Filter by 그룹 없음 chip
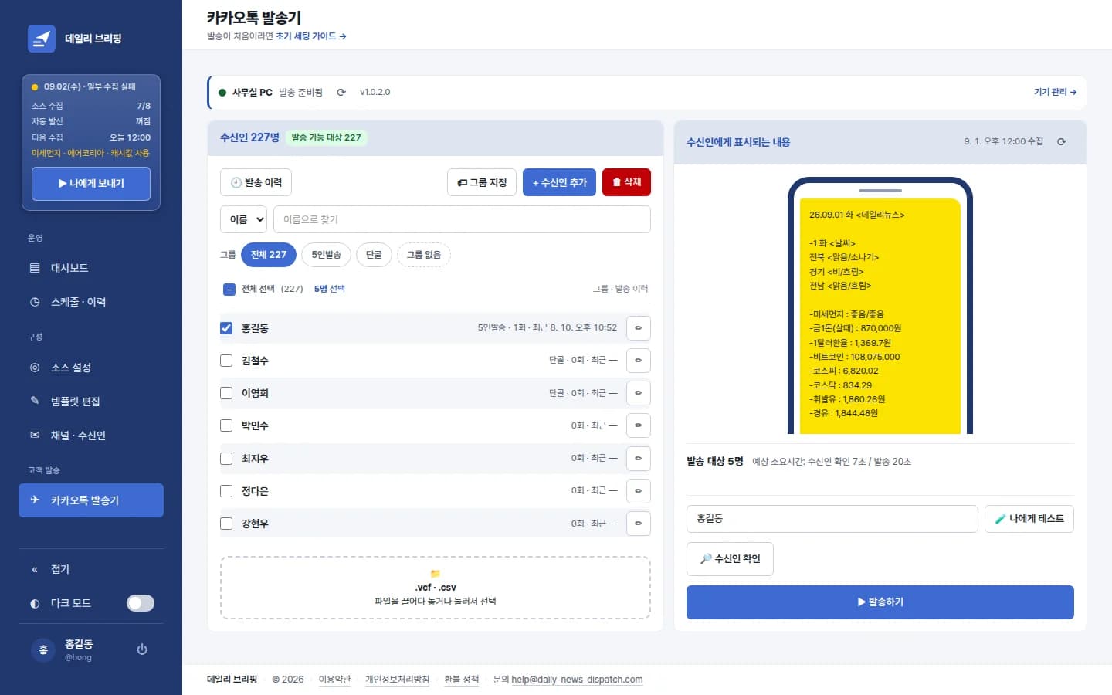The height and width of the screenshot is (695, 1112). click(x=423, y=255)
